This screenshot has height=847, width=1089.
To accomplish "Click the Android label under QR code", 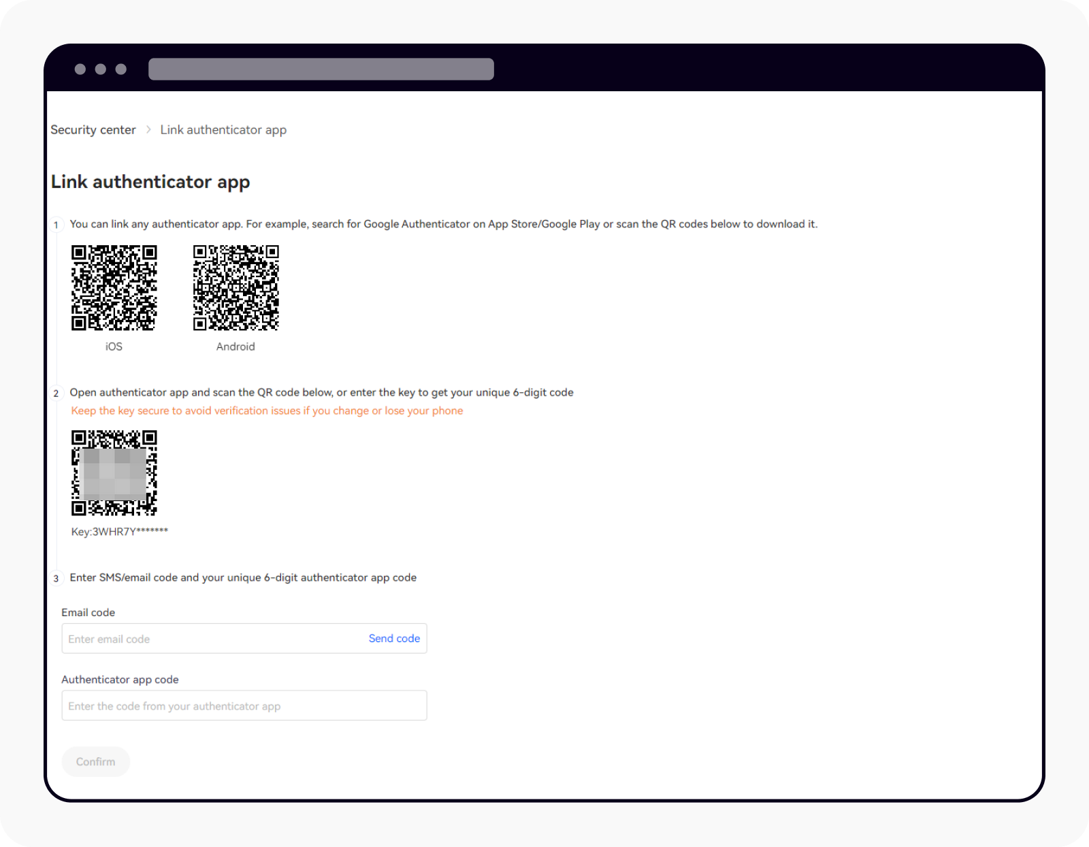I will point(235,347).
